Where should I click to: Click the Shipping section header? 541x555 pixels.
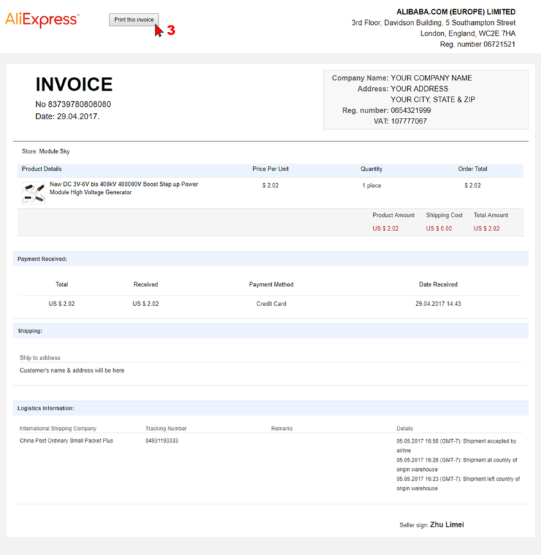(270, 331)
